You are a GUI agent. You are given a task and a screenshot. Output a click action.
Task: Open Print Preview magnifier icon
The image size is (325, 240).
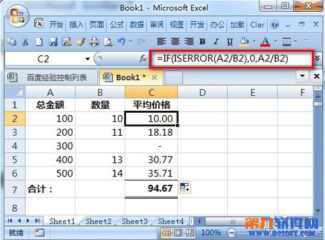[x=108, y=41]
